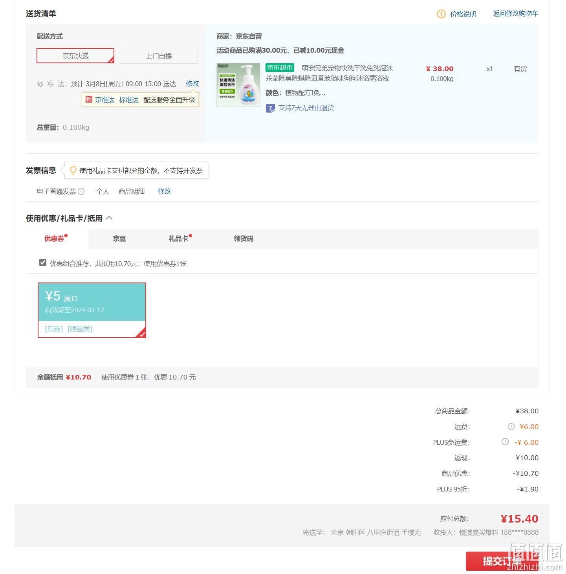Screen dimensions: 566x574
Task: Click the 商家：京东自营 merchant label
Action: pos(239,36)
